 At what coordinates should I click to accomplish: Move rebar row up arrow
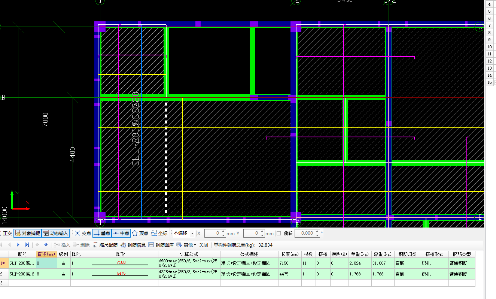pos(37,245)
